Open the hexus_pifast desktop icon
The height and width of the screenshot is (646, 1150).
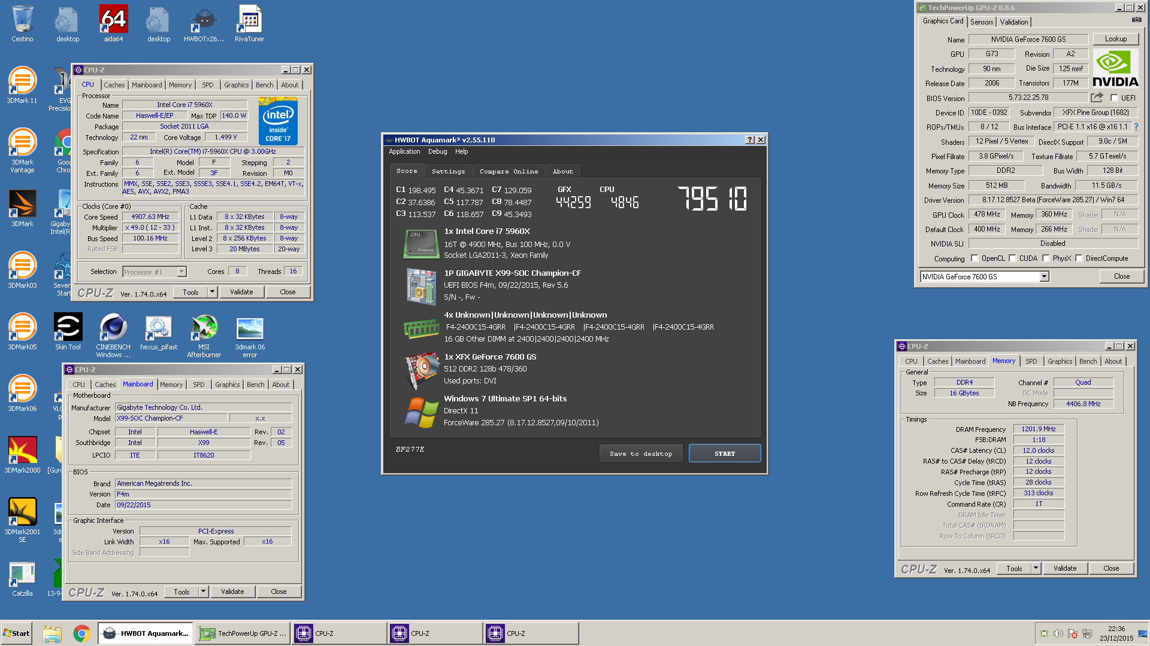[159, 332]
